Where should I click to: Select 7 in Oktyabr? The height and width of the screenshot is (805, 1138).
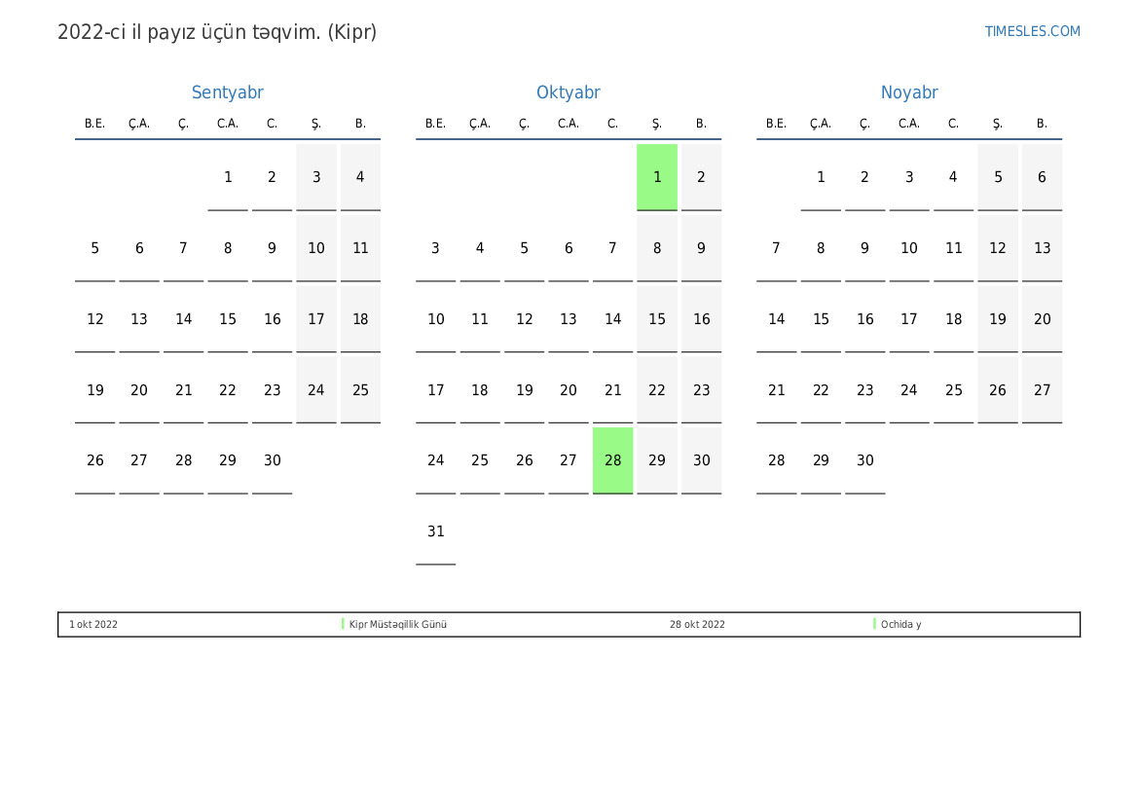(612, 248)
